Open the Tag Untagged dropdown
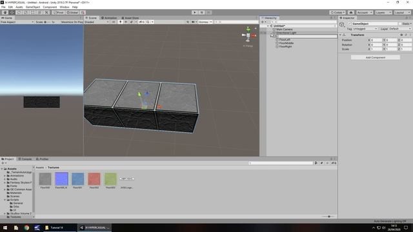The image size is (413, 232). coord(365,28)
